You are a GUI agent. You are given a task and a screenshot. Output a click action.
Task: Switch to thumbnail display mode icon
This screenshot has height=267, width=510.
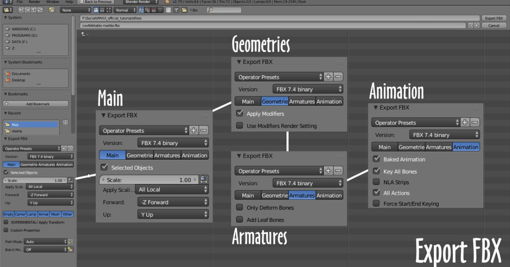(108, 10)
